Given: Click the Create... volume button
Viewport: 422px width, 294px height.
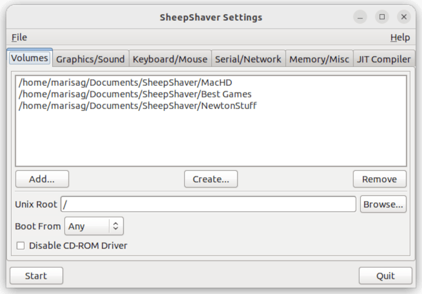Looking at the screenshot, I should pos(211,179).
